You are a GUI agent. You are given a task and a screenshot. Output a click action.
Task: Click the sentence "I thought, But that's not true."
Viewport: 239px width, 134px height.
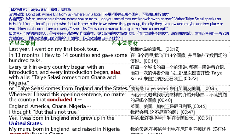(x=44, y=112)
